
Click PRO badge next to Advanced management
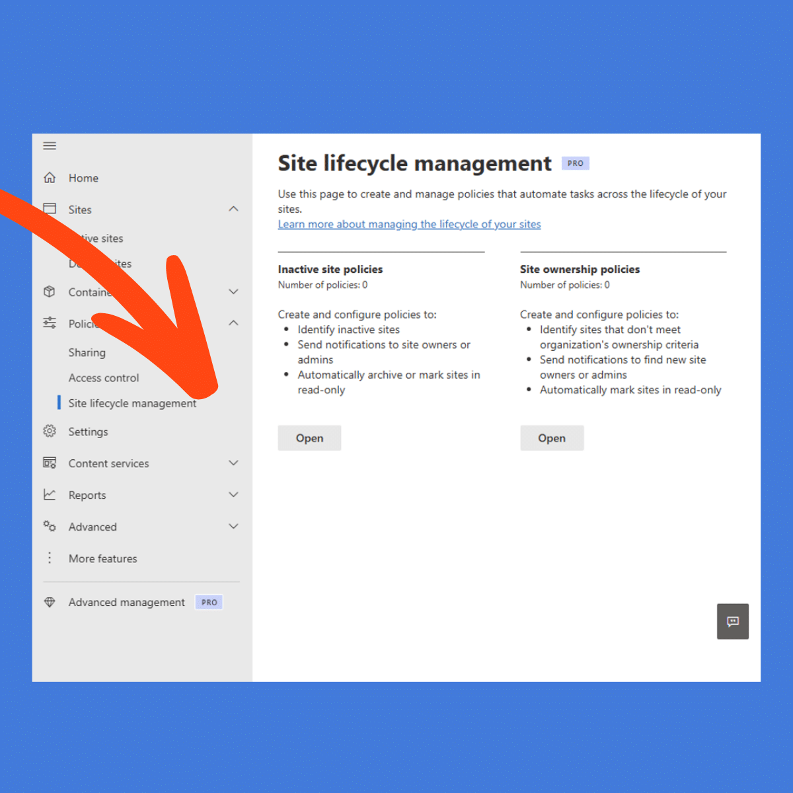click(x=209, y=602)
